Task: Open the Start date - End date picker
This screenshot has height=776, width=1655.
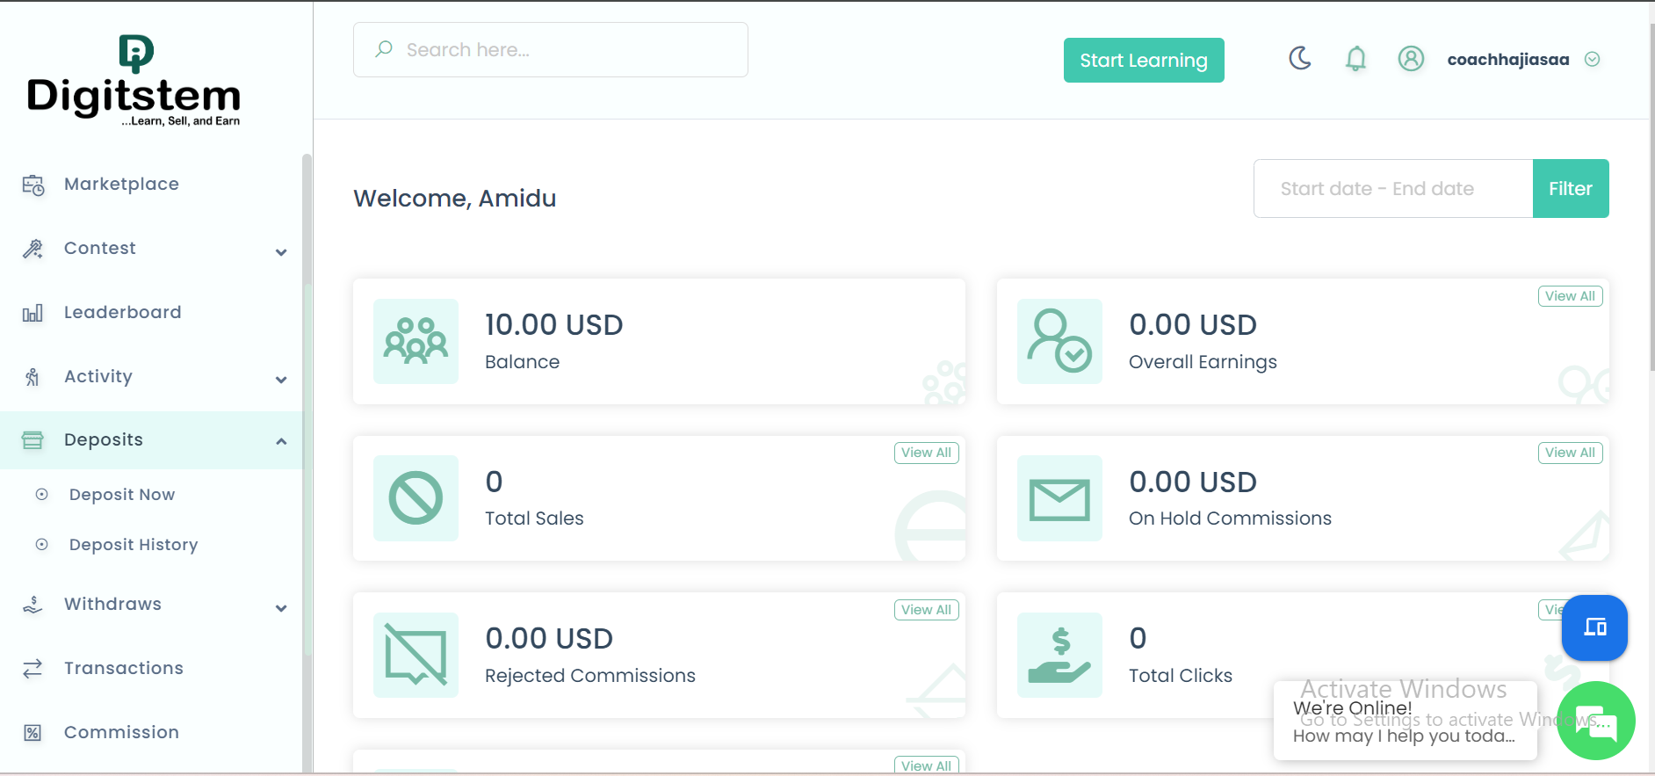Action: point(1393,188)
